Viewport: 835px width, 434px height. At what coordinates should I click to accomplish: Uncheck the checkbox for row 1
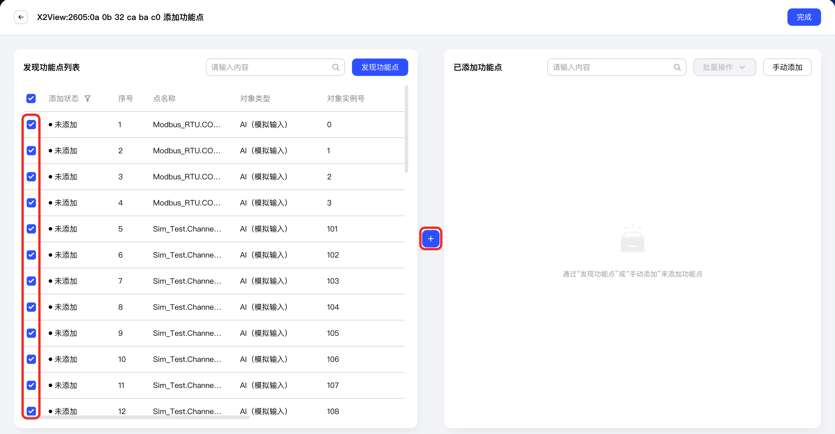31,125
